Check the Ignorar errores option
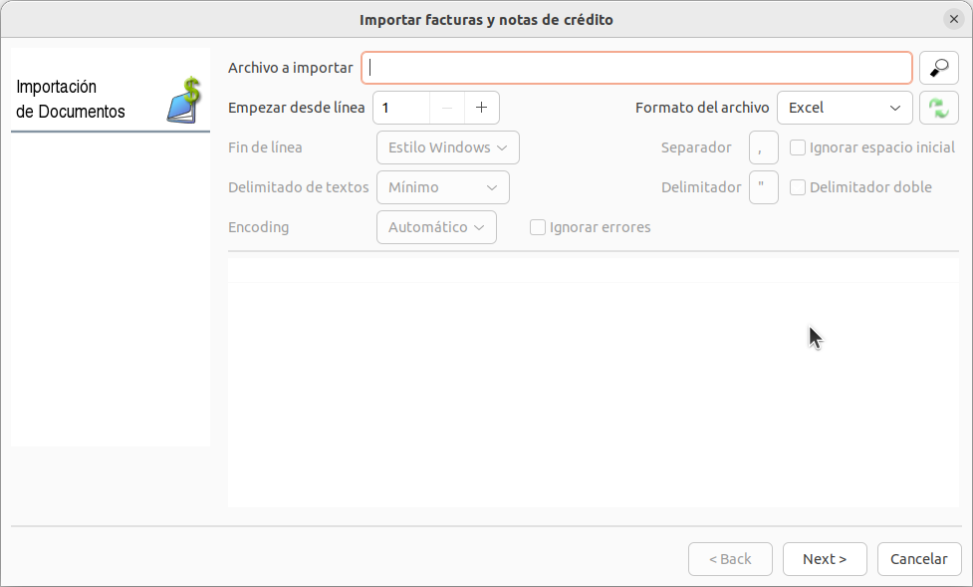 538,227
